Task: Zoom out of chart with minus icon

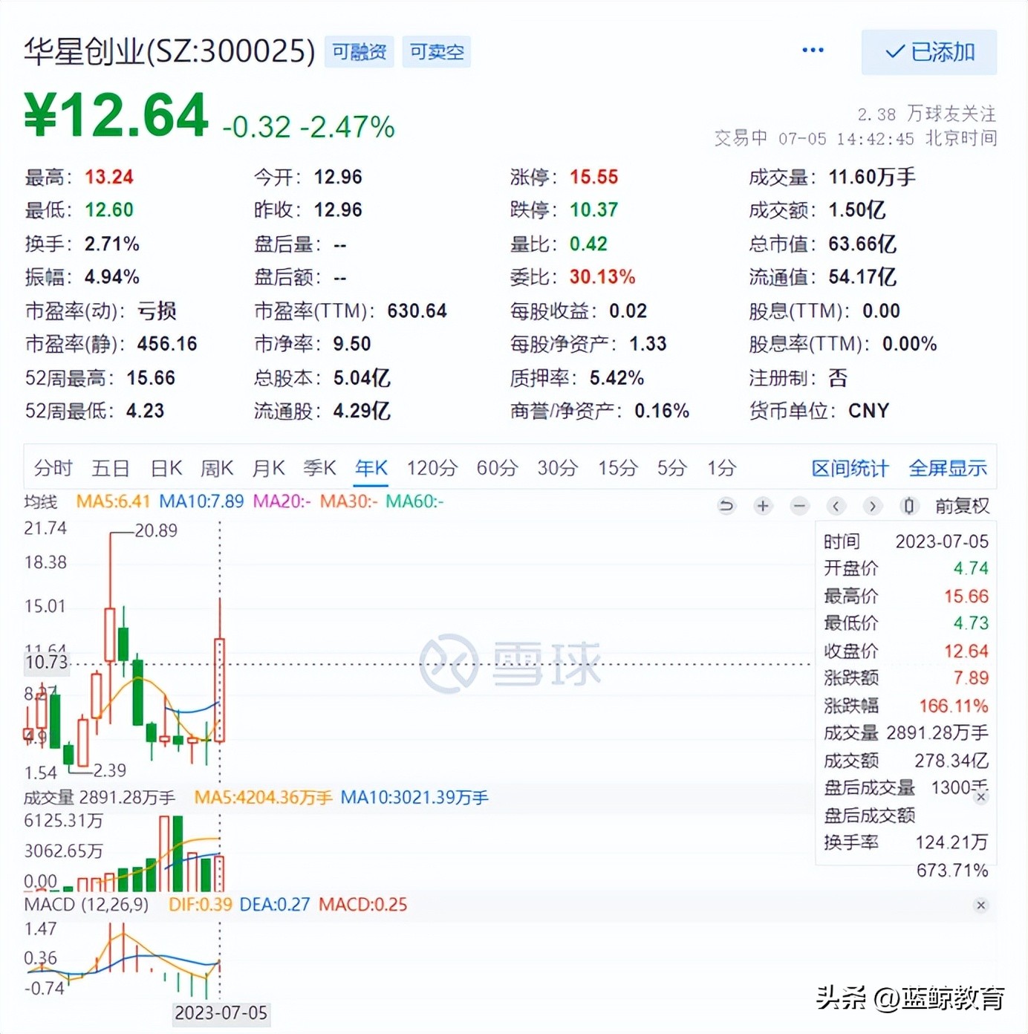Action: click(x=800, y=506)
